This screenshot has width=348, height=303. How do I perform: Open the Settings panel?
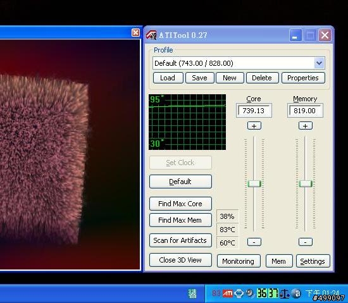(x=313, y=261)
